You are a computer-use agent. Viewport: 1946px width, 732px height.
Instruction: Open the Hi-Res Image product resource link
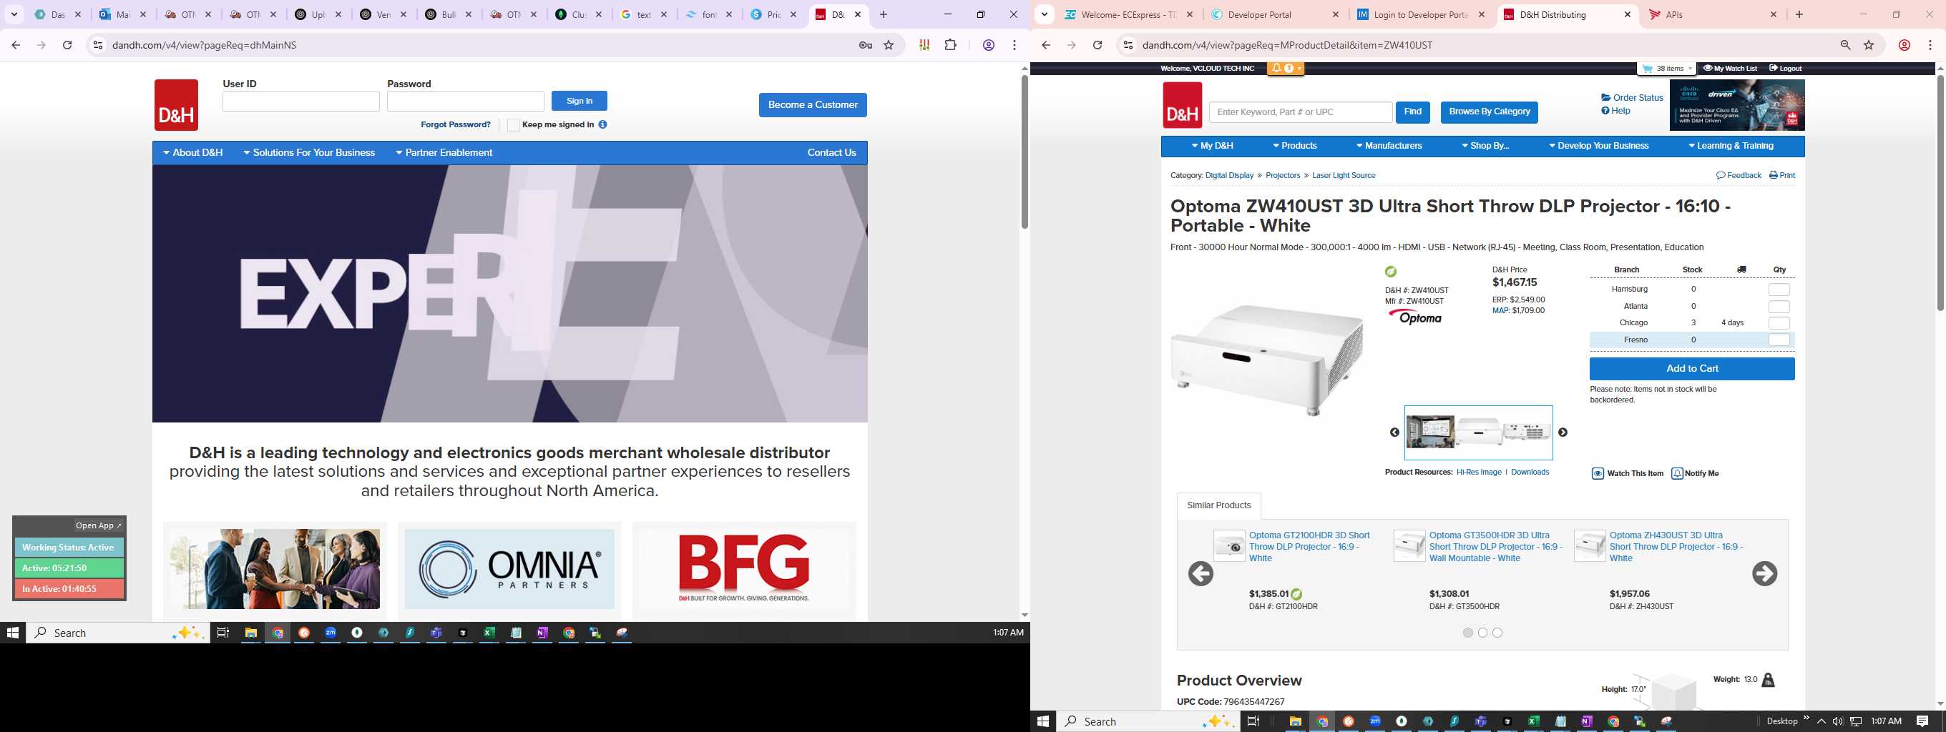(1478, 473)
